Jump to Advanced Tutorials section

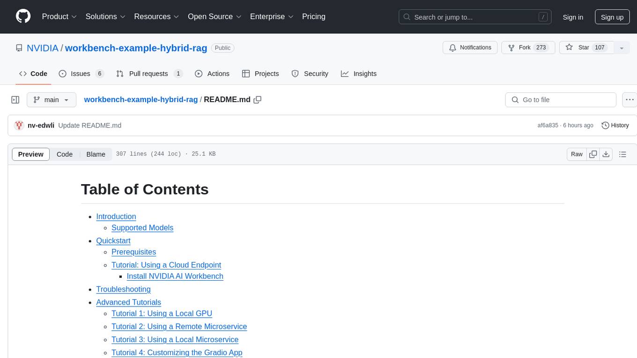click(x=128, y=303)
